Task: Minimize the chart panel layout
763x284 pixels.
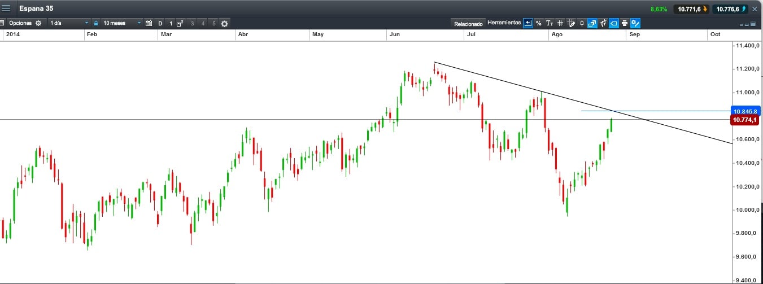Action: point(742,25)
